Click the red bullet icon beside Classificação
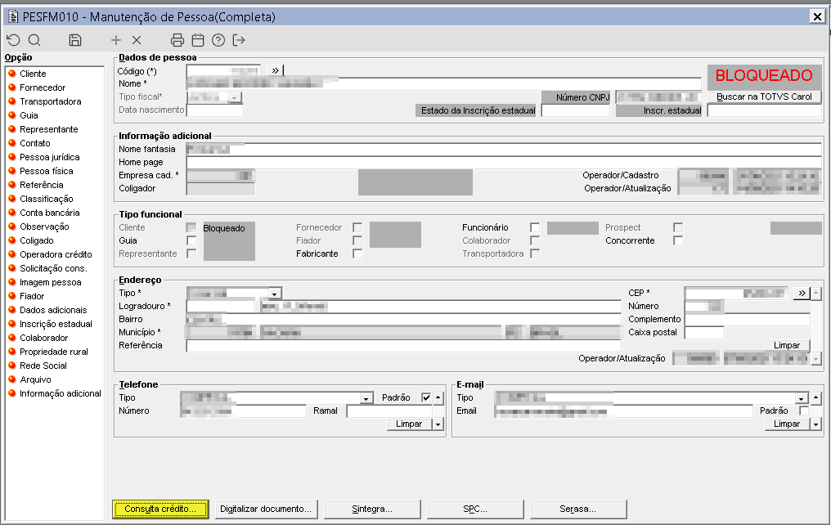 click(12, 198)
